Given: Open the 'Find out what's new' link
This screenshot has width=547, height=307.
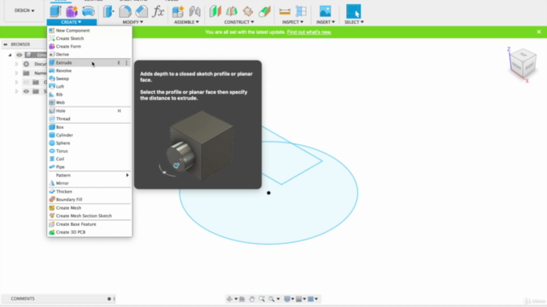Looking at the screenshot, I should click(x=309, y=32).
